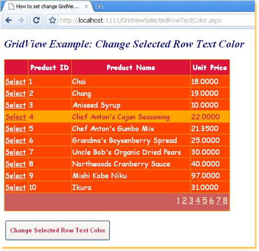
Task: Go to grid page 2
Action: (184, 200)
